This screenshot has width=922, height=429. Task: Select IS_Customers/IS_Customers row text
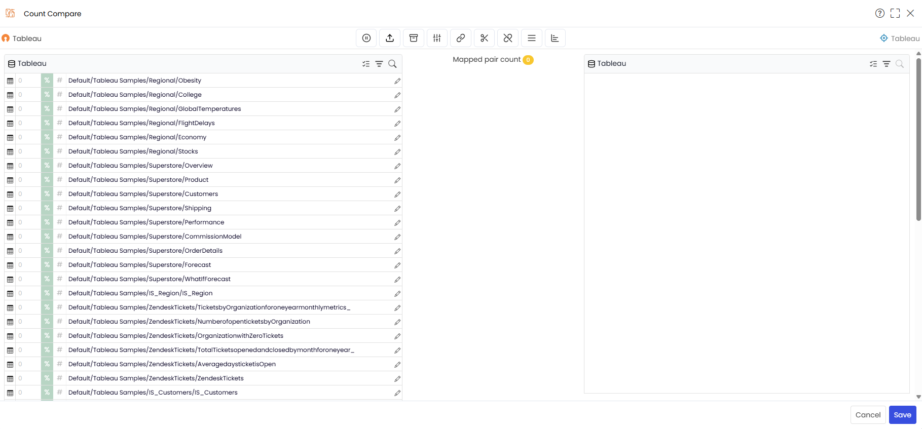click(x=153, y=393)
